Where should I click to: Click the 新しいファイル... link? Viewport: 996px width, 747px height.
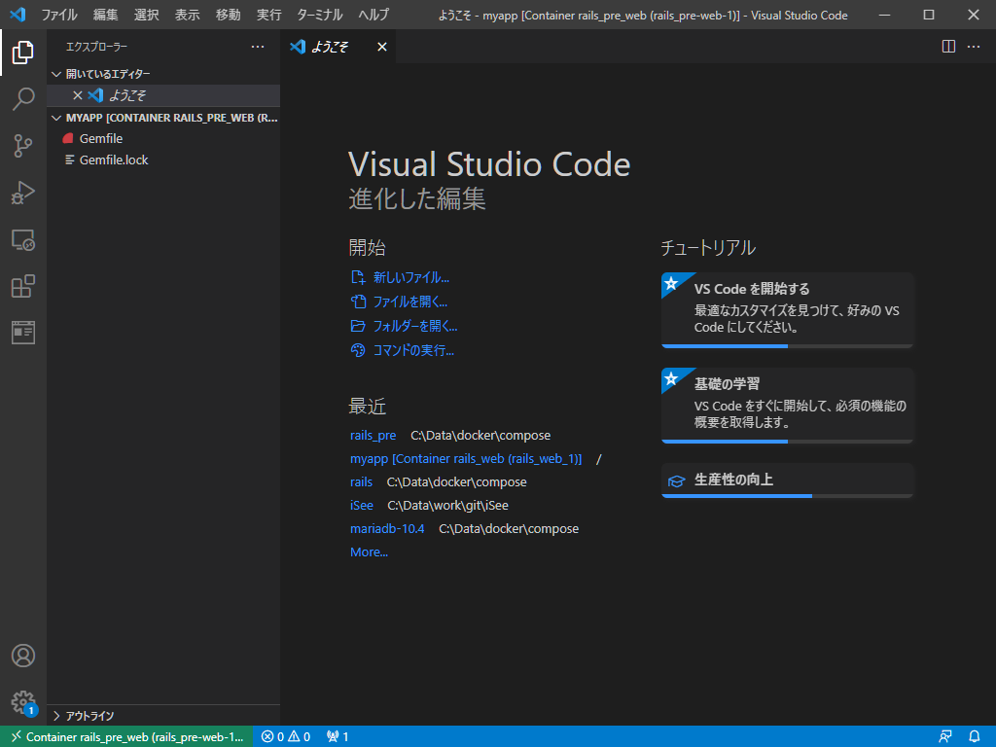coord(400,277)
